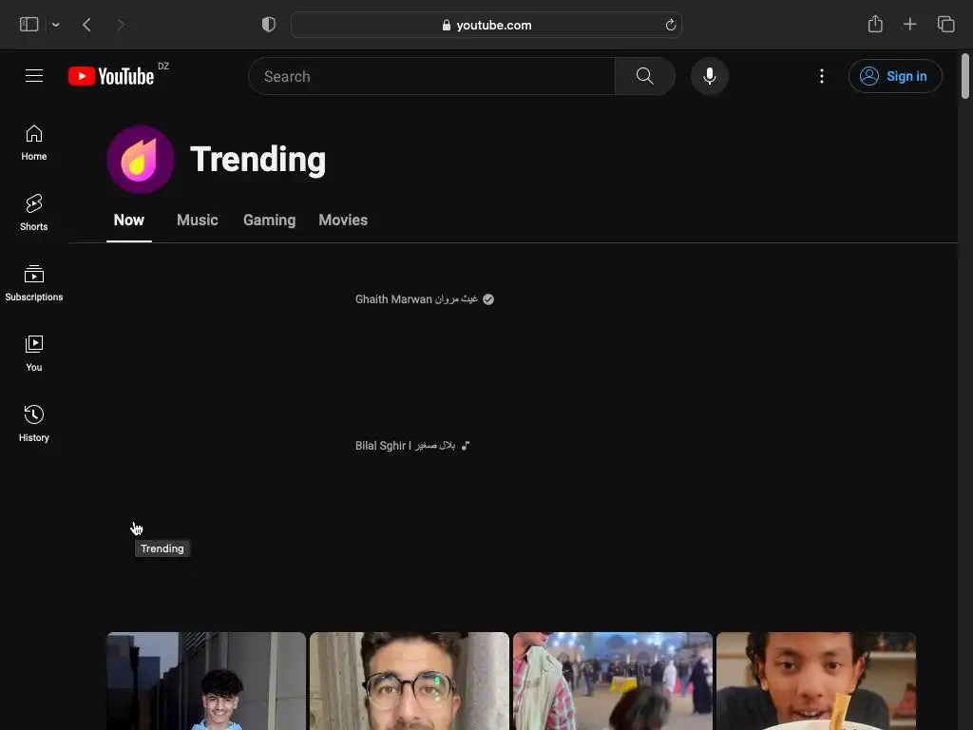973x730 pixels.
Task: Select the Now tab
Action: [129, 220]
